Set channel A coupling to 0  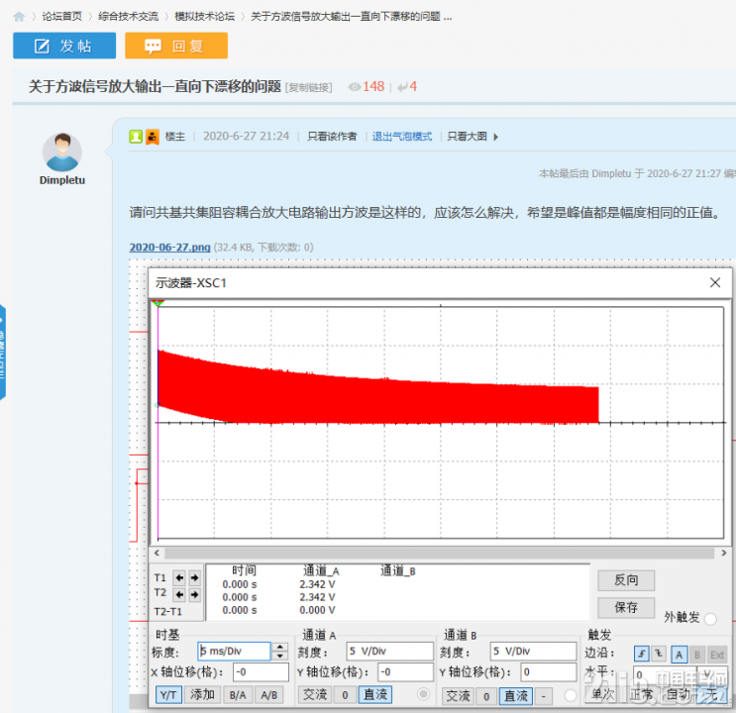(x=345, y=695)
